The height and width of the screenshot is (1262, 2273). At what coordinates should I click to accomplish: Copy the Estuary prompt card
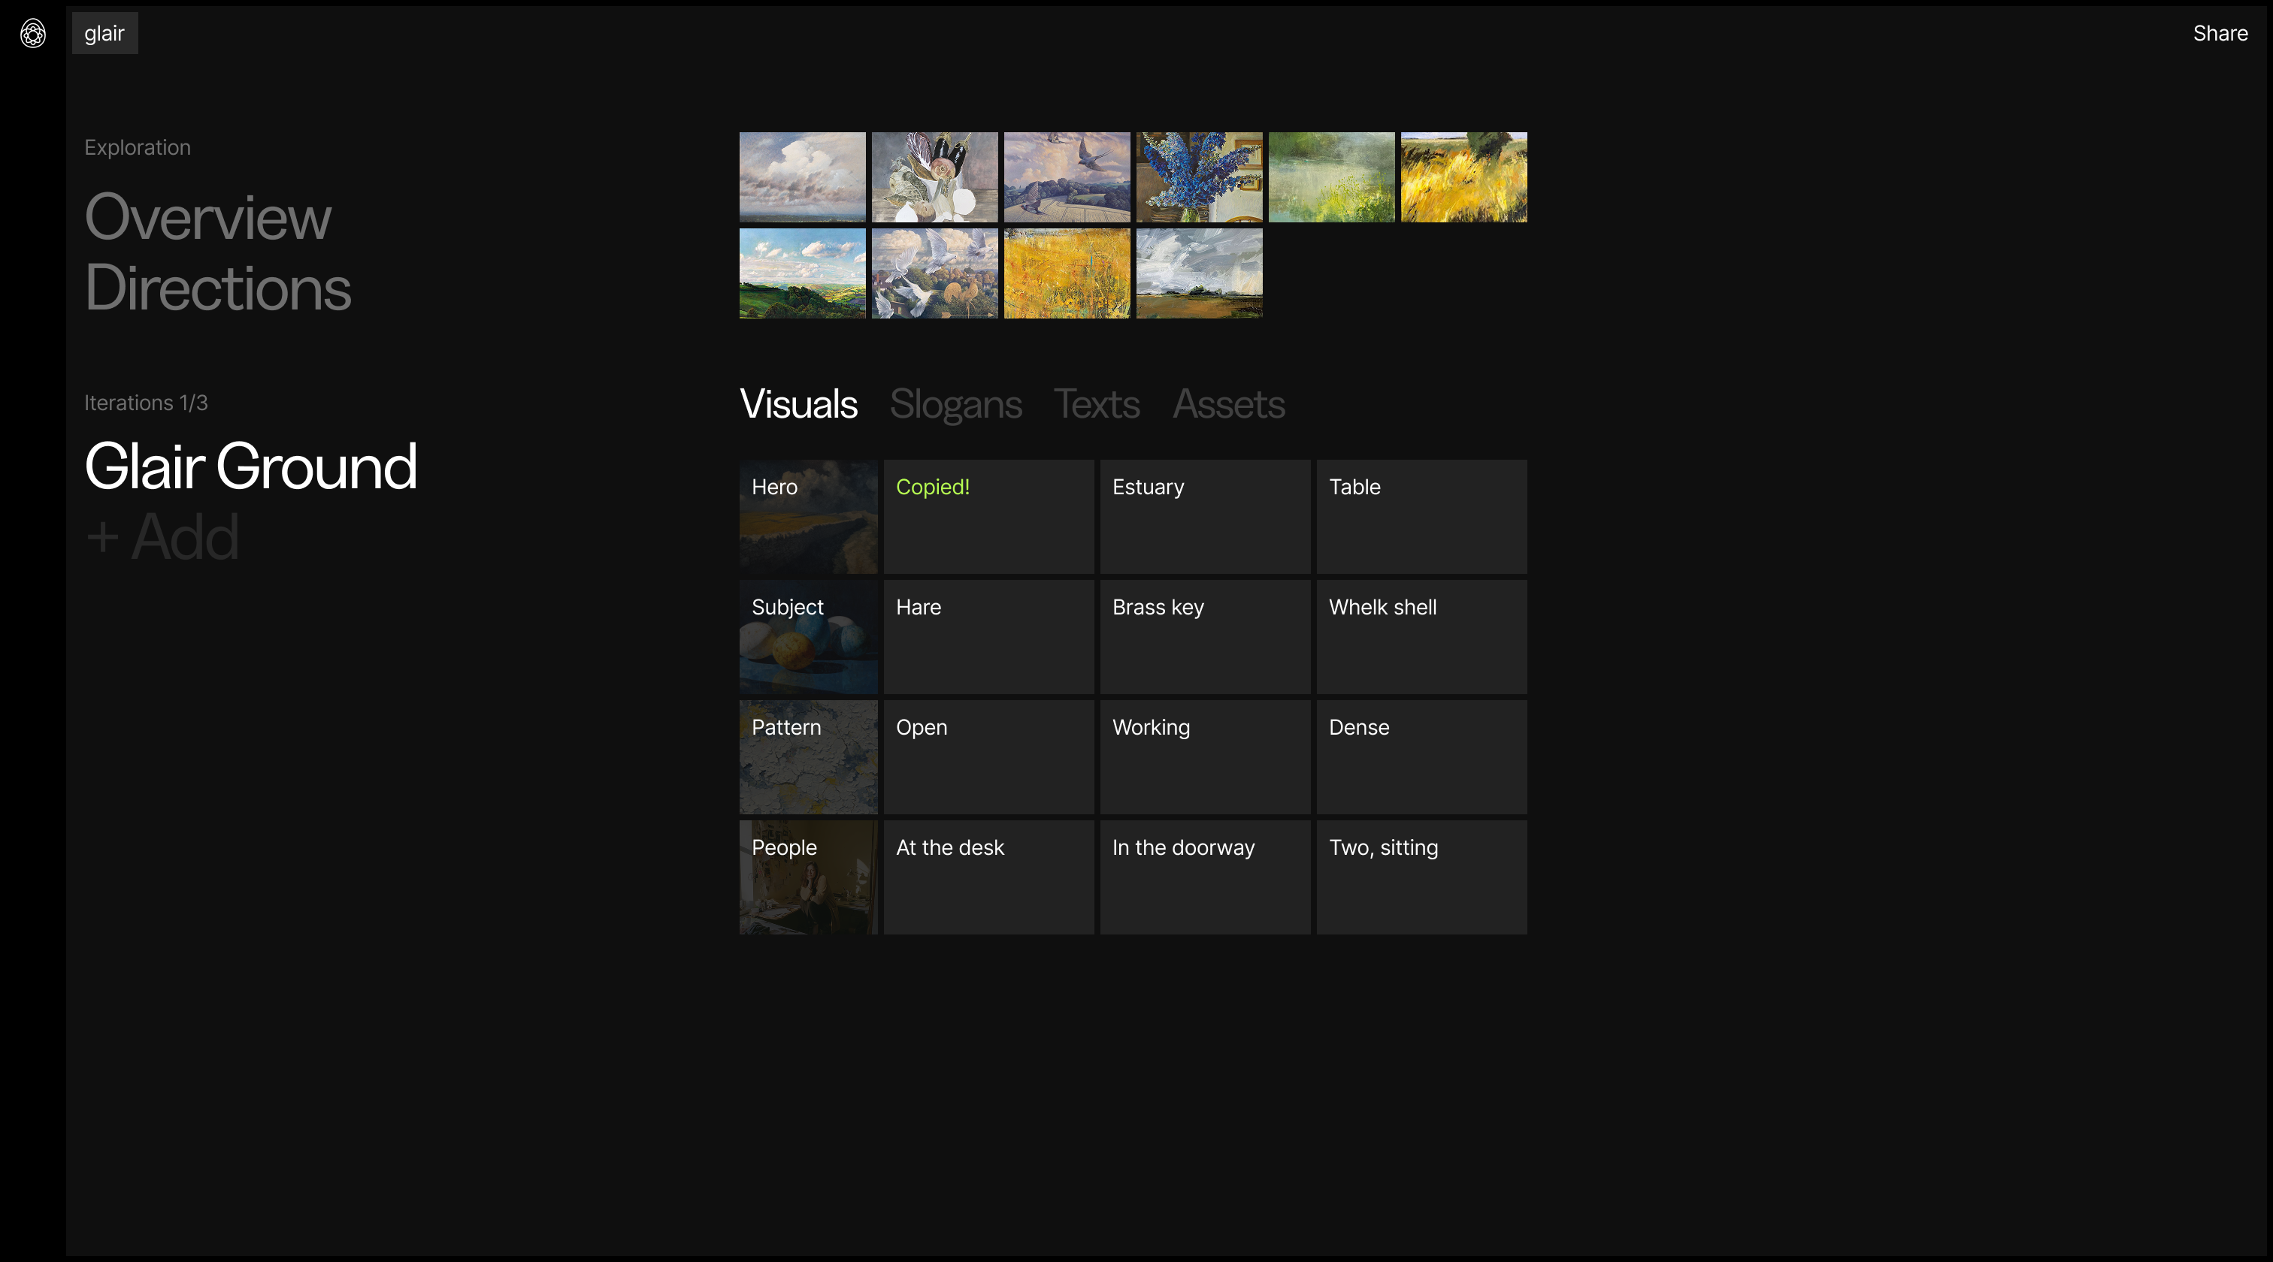[x=1206, y=517]
